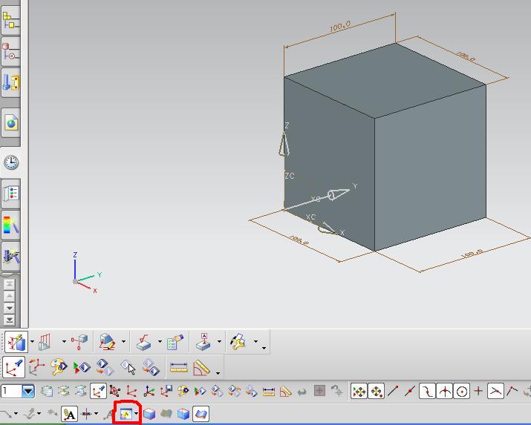Expand dropdown arrow beside datum feature symbol
Screen dimensions: 531x425
(219, 341)
